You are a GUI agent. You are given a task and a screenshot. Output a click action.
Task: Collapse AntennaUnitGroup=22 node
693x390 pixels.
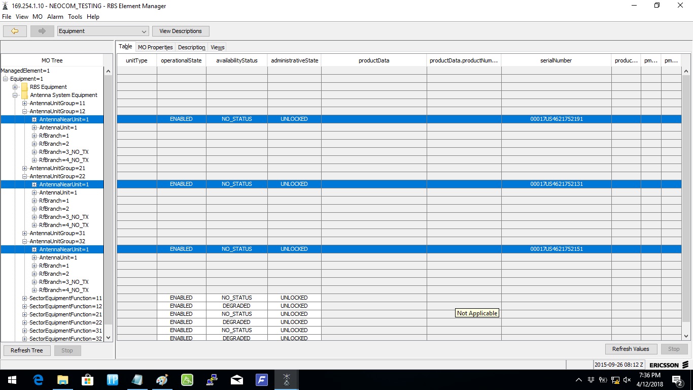click(x=24, y=176)
